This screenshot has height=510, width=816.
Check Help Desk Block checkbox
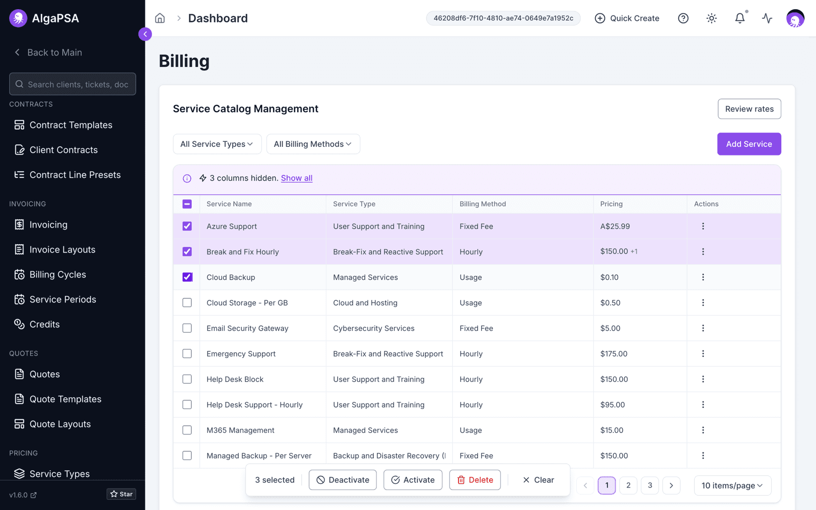[x=187, y=379]
